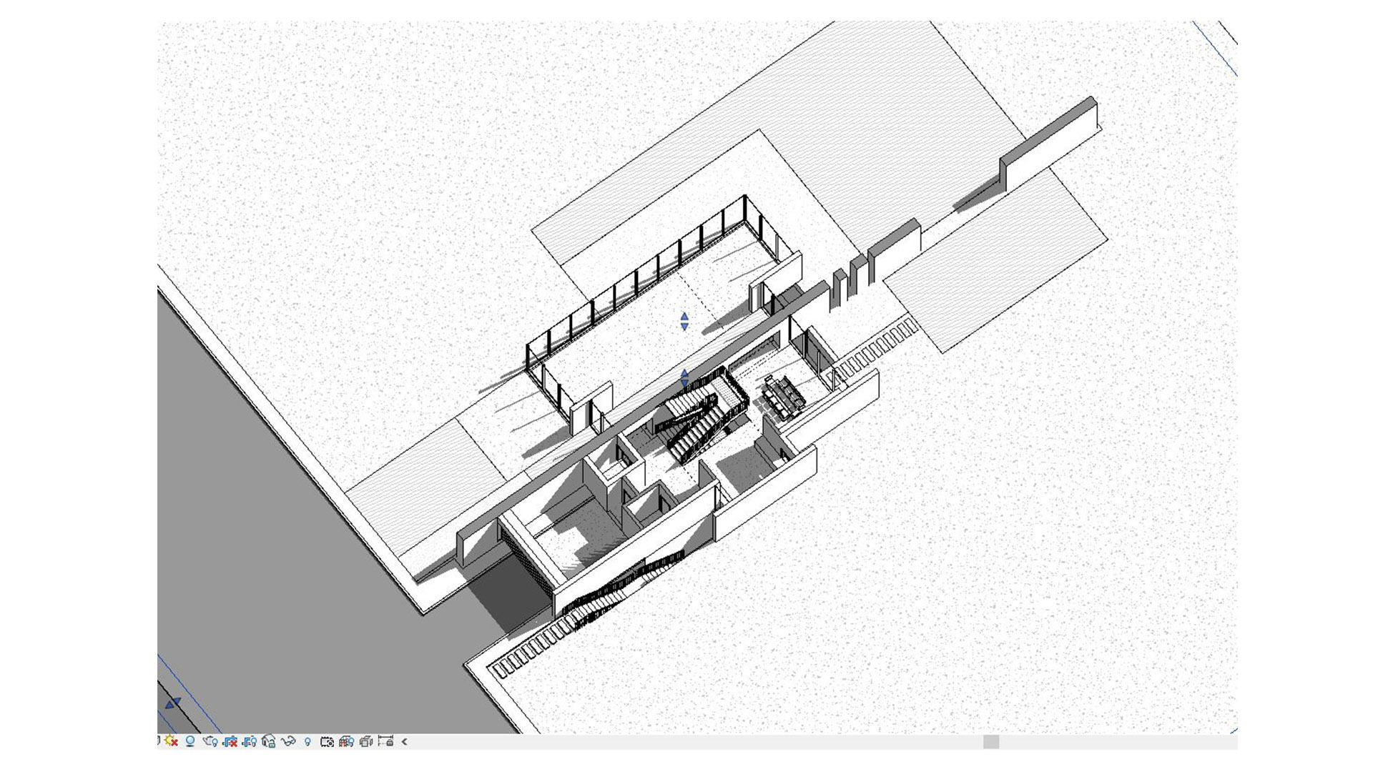
Task: Click lower blue up-down arrow control near stairs
Action: 684,378
